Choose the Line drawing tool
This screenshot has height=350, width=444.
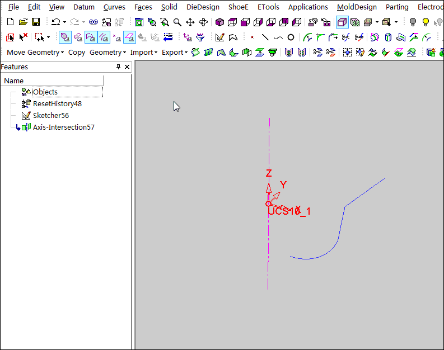click(x=265, y=37)
